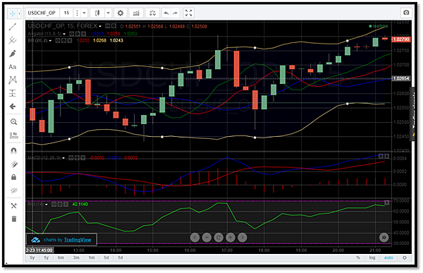Toggle fullscreen mode icon

click(x=188, y=13)
